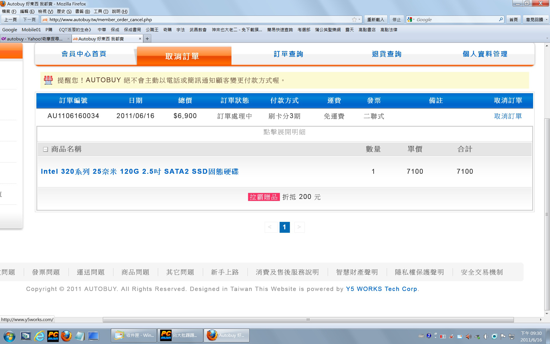Click the next page arrow
550x344 pixels.
pos(299,227)
